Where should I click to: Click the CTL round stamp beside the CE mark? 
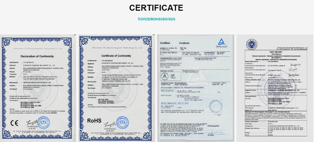(44, 122)
